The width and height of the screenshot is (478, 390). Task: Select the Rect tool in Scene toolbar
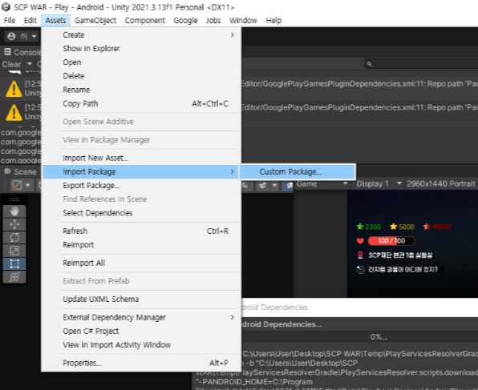click(14, 263)
